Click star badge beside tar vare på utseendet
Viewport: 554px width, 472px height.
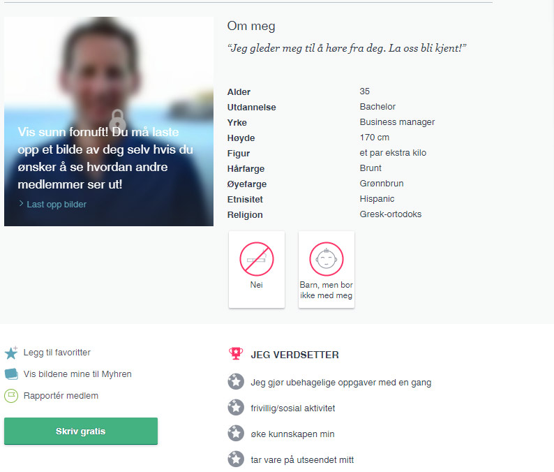click(x=236, y=459)
